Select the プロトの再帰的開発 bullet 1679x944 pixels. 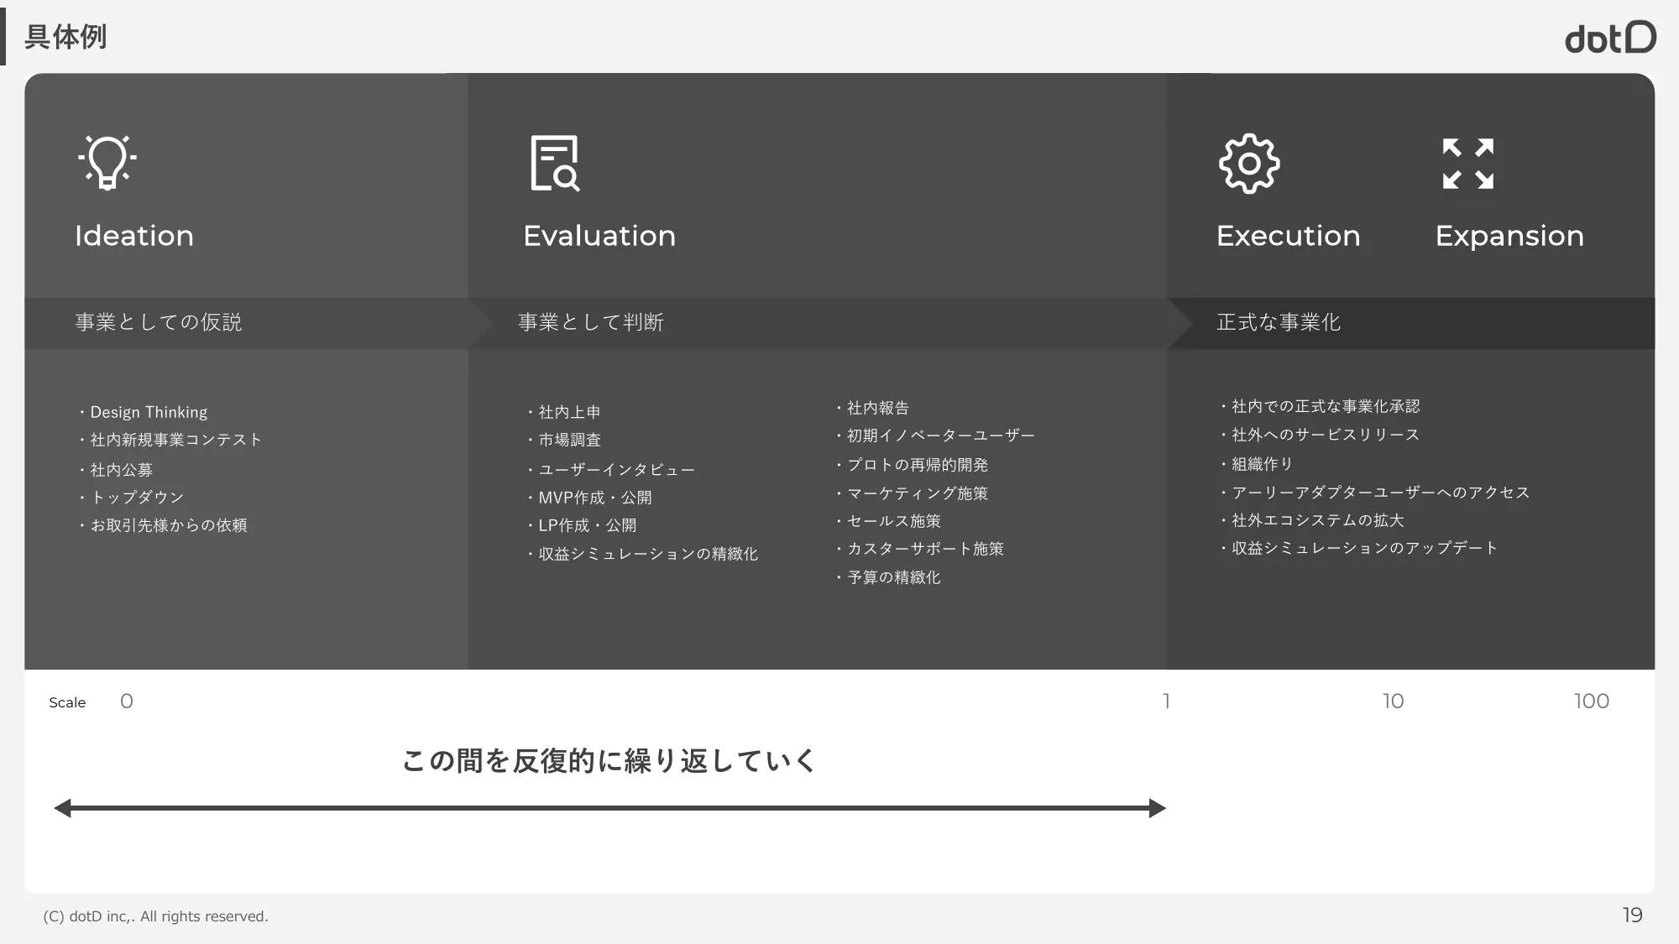912,465
